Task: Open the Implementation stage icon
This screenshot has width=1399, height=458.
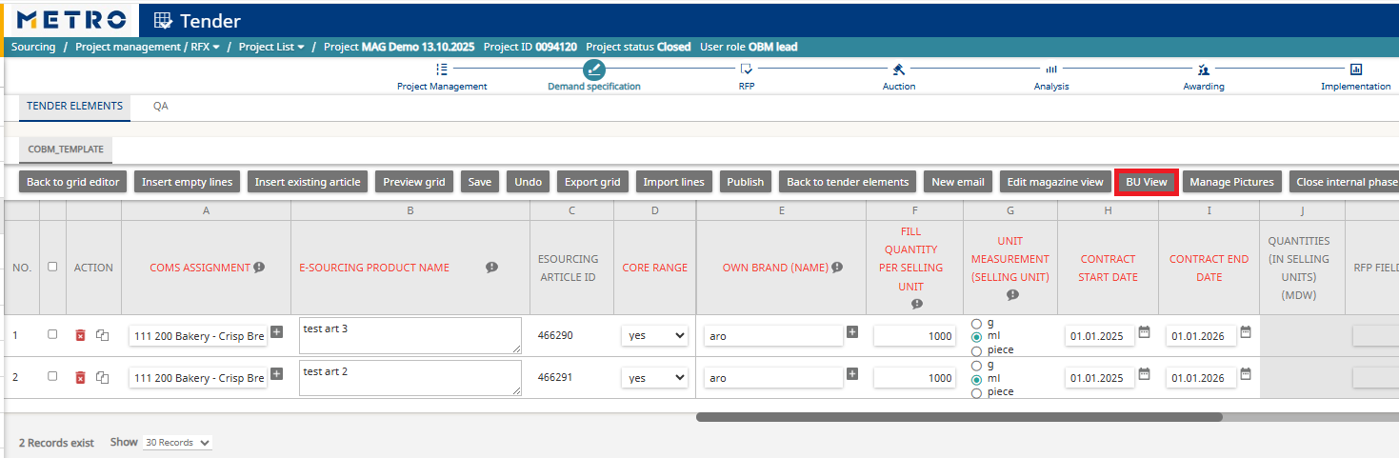Action: [1356, 70]
